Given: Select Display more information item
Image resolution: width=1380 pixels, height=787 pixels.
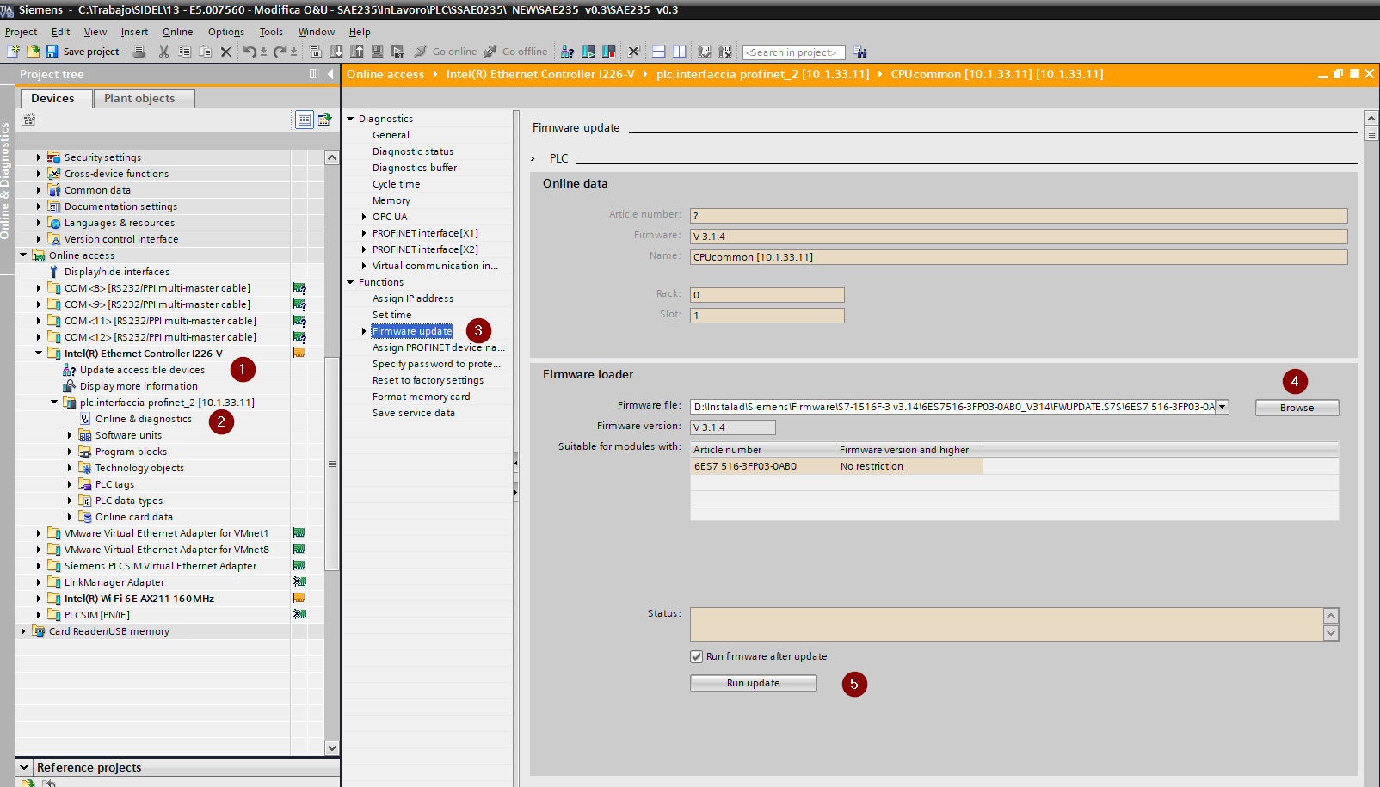Looking at the screenshot, I should [139, 386].
